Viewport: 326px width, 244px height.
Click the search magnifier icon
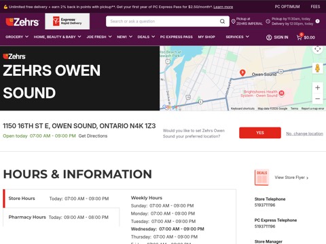tap(222, 21)
